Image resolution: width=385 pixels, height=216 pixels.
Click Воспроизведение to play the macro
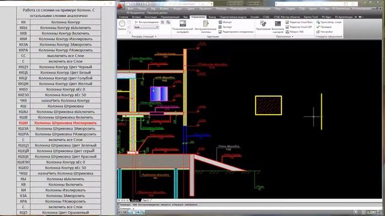pyautogui.click(x=146, y=22)
